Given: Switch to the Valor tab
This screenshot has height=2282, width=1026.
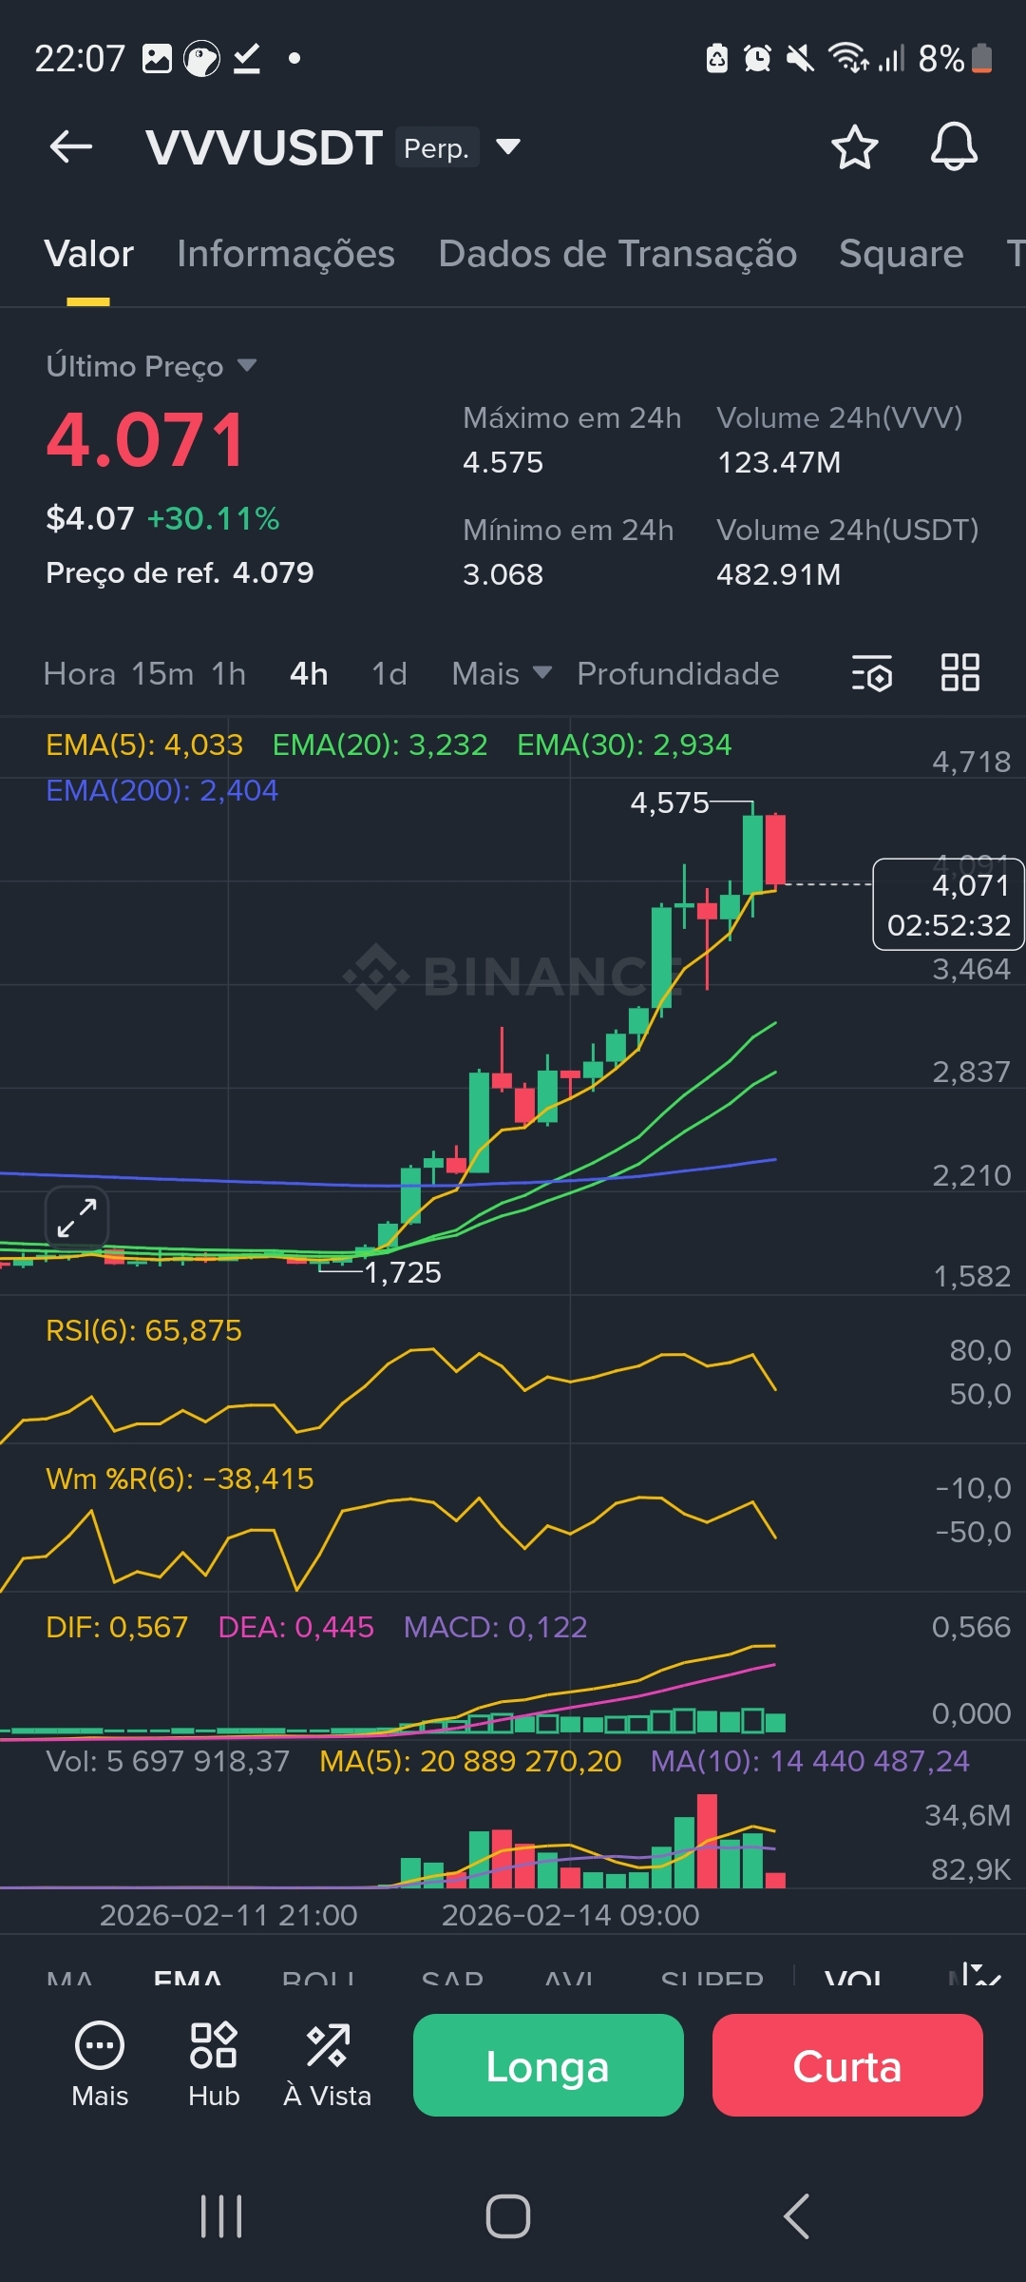Looking at the screenshot, I should [88, 255].
